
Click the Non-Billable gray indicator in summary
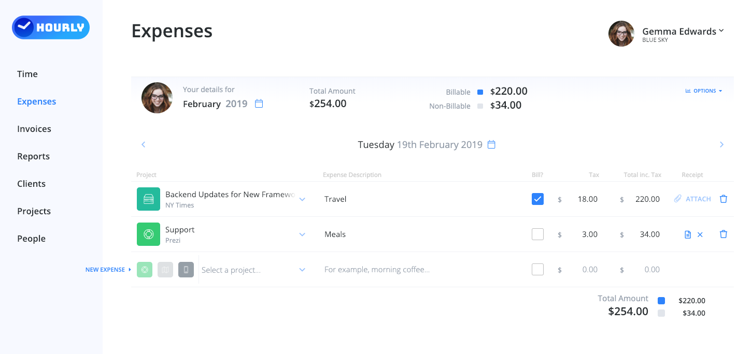[480, 106]
